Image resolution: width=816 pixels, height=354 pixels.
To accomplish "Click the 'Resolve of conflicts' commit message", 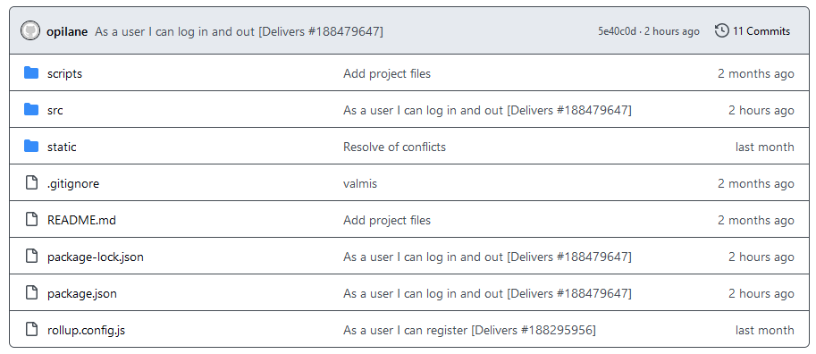I will (x=394, y=147).
